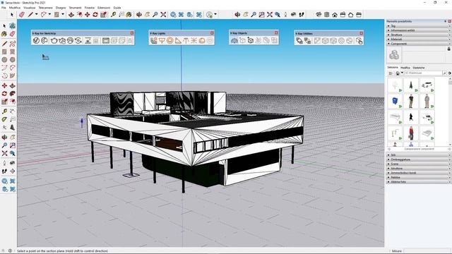This screenshot has height=254, width=452.
Task: Choose the Rotate tool in top toolbar
Action: click(95, 14)
